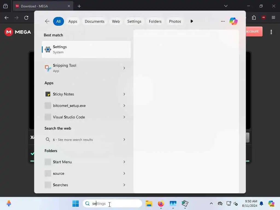Click the cloud sync tray icon
Image resolution: width=280 pixels, height=210 pixels.
click(220, 203)
